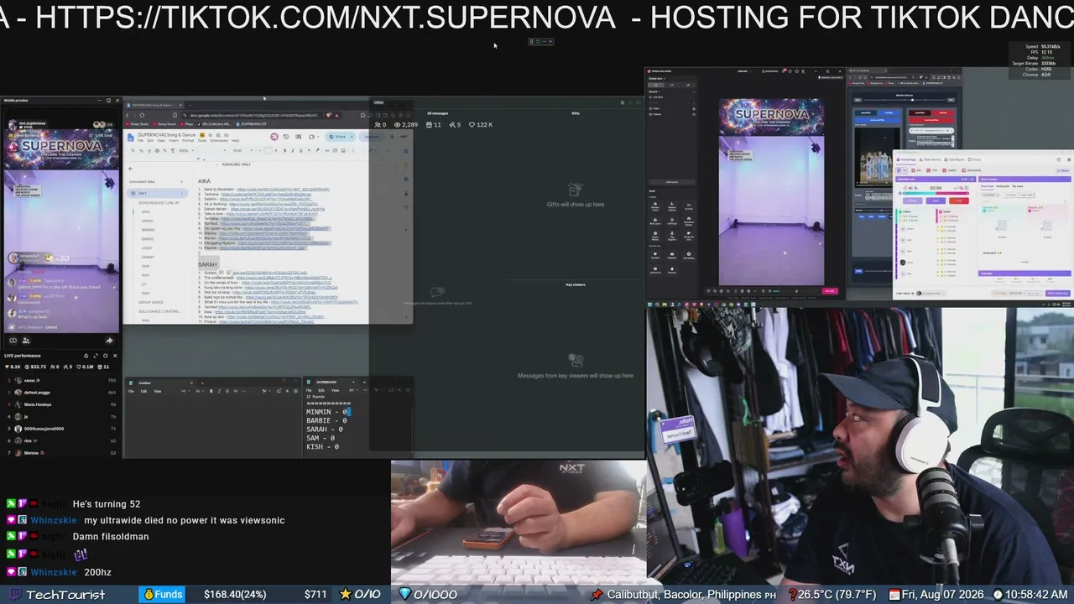The height and width of the screenshot is (604, 1074).
Task: Apply bold in Google Docs toolbar
Action: point(284,150)
